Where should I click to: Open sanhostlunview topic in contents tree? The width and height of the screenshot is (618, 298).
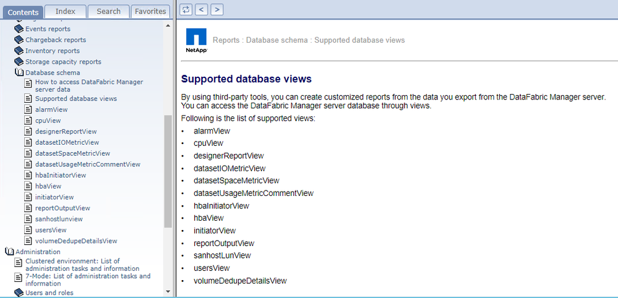click(x=59, y=219)
